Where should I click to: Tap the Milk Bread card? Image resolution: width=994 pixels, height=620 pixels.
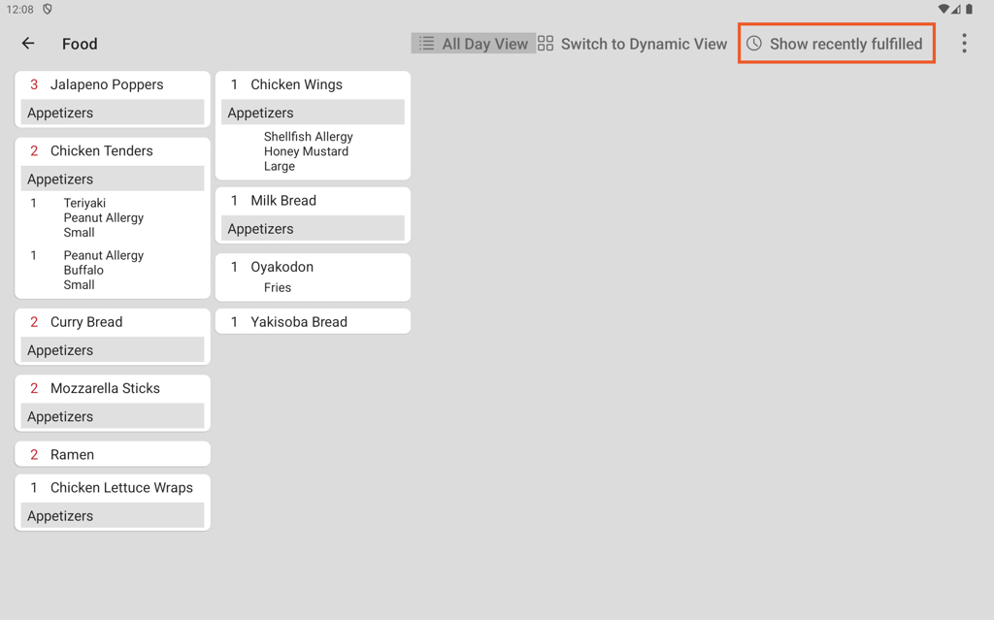coord(313,201)
